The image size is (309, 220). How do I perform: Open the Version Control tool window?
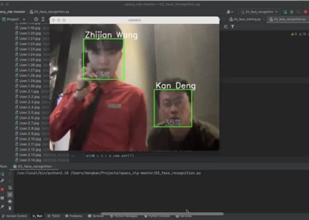coord(14,216)
